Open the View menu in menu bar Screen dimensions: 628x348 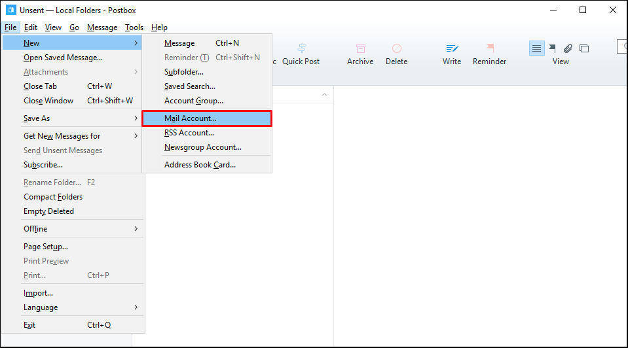[53, 27]
